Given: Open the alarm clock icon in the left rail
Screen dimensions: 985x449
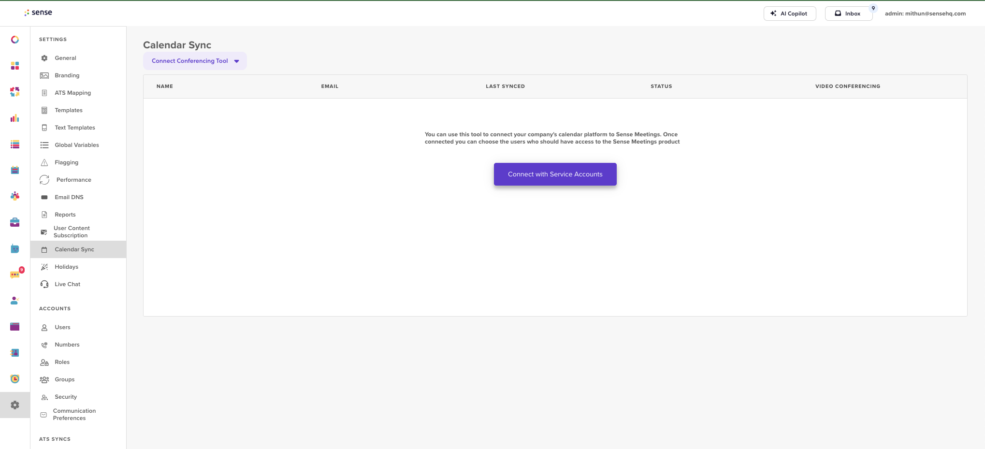Looking at the screenshot, I should [x=15, y=379].
